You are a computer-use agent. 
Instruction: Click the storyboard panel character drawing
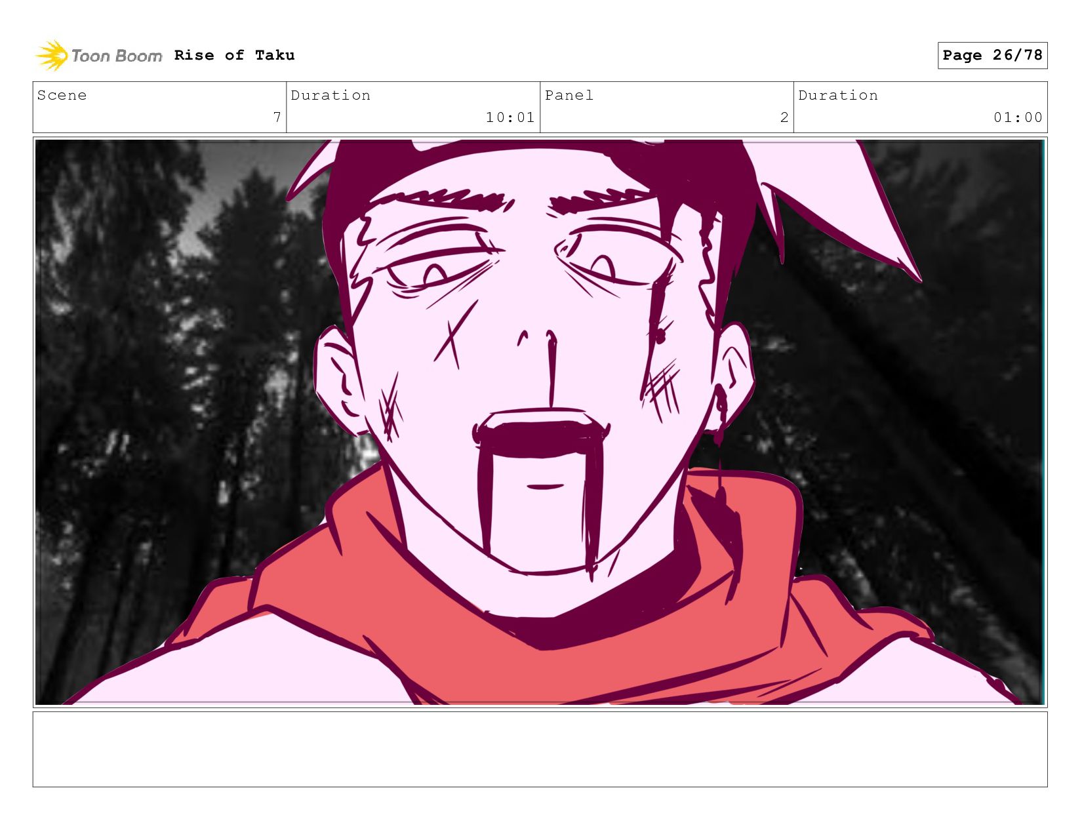540,422
